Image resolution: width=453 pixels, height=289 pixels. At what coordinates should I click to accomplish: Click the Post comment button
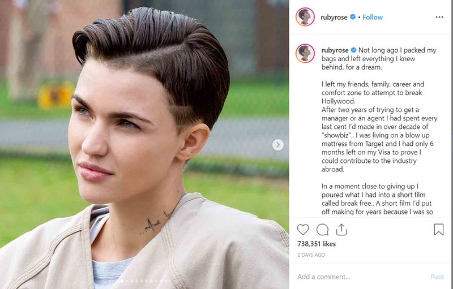point(437,277)
